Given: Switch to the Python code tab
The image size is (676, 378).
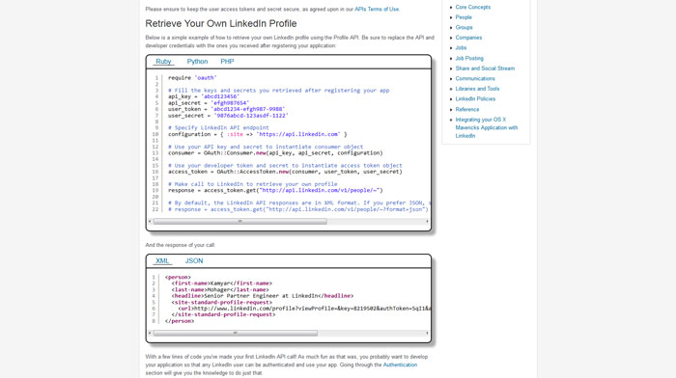Looking at the screenshot, I should [x=197, y=62].
